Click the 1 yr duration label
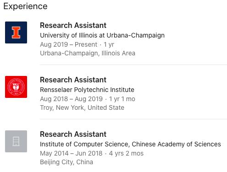227x172 pixels. pyautogui.click(x=109, y=44)
